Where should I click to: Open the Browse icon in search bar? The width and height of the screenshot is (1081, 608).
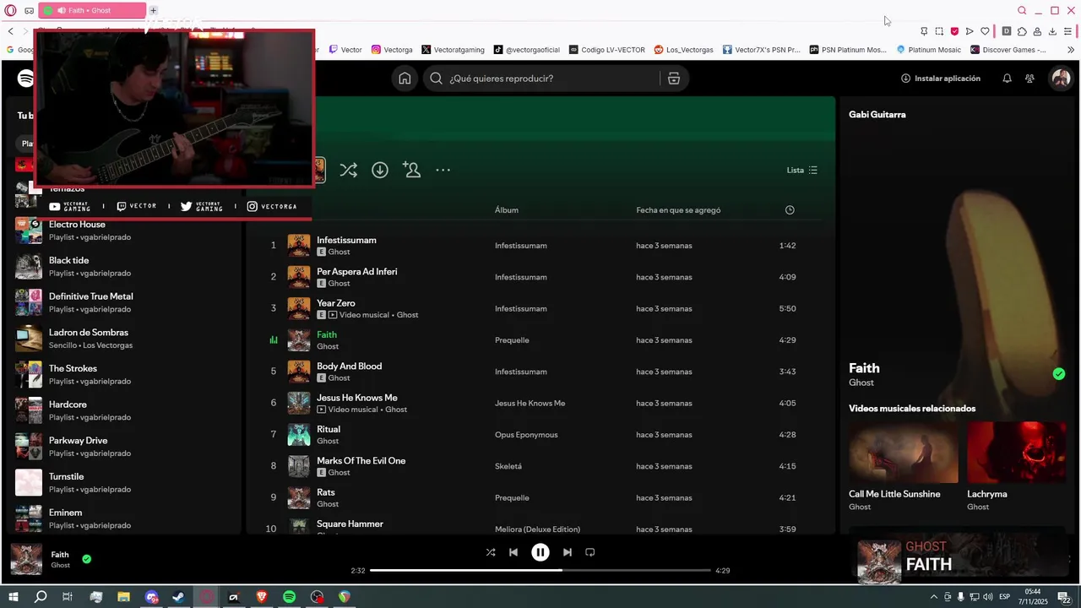pos(674,79)
